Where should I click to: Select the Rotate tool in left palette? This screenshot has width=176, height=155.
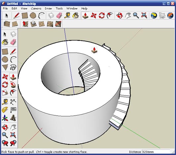pyautogui.click(x=5, y=84)
